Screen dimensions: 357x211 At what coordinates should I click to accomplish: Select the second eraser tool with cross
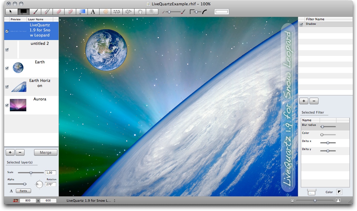pyautogui.click(x=70, y=12)
